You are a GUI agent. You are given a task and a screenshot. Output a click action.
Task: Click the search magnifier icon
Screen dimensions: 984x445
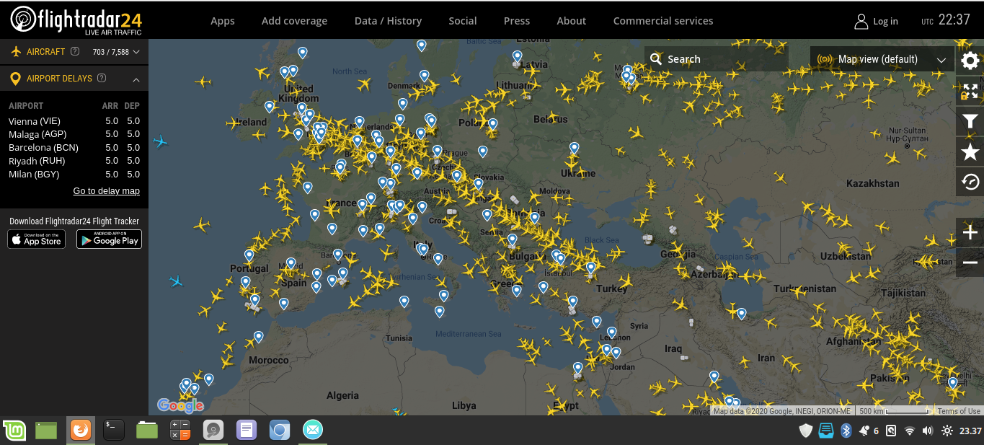(656, 59)
